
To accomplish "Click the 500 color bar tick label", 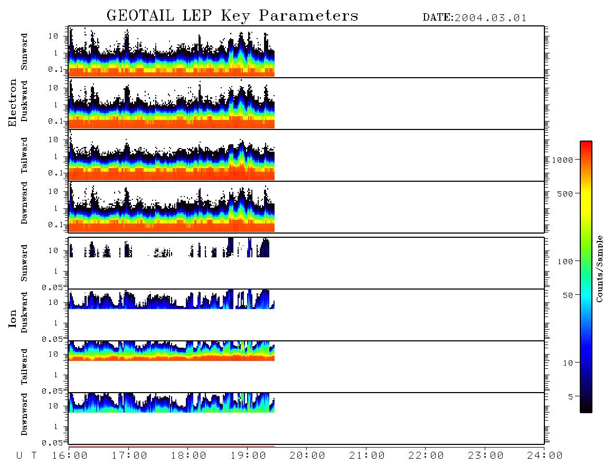I will [565, 193].
